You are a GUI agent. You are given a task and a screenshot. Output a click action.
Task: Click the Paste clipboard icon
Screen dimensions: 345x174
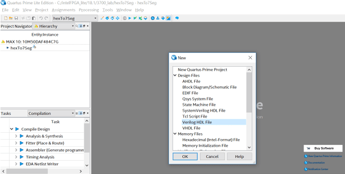(x=34, y=18)
